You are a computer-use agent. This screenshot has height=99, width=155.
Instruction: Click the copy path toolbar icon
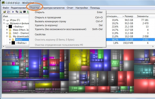[x=17, y=12]
